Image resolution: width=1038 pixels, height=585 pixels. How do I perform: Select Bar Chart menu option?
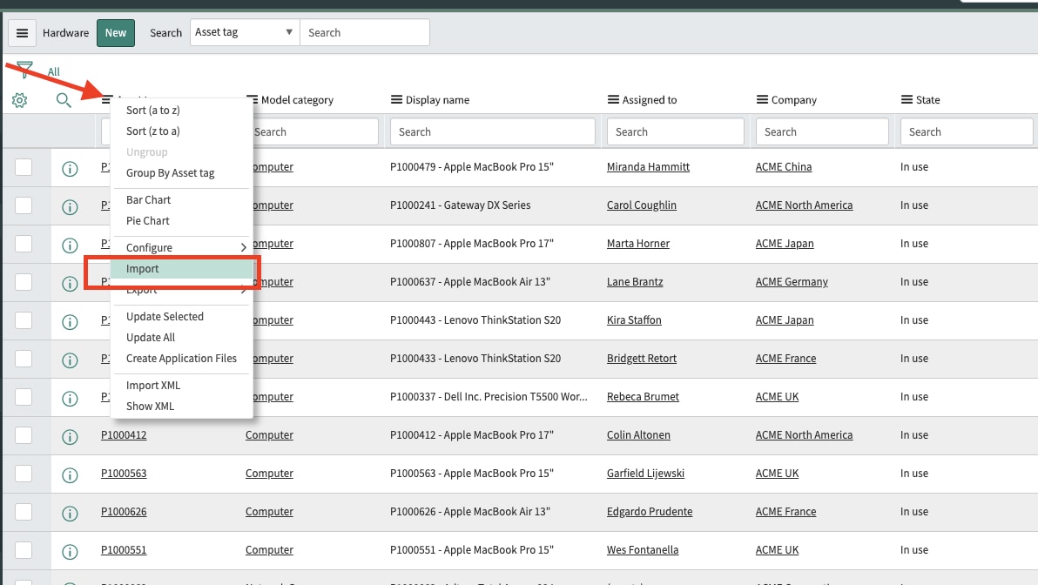[x=148, y=200]
